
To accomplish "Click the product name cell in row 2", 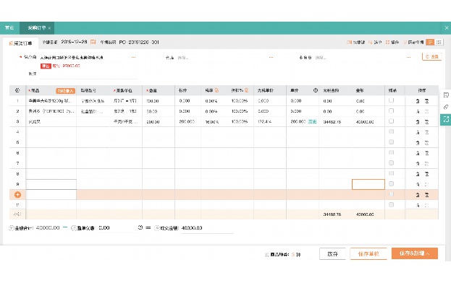I will tap(51, 111).
